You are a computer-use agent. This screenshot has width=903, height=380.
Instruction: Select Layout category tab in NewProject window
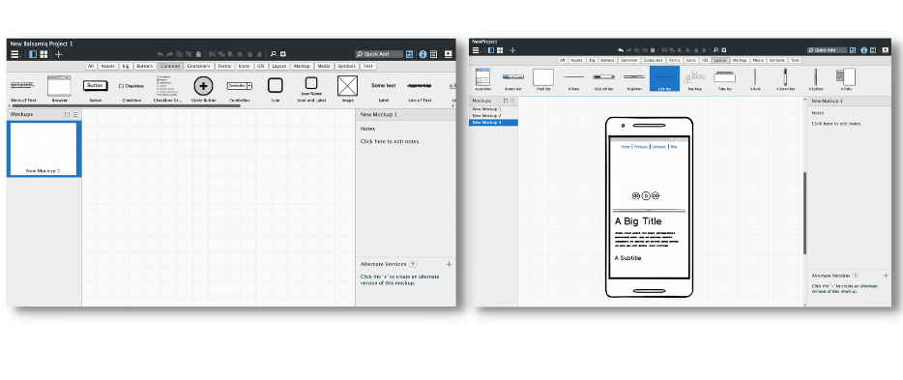coord(720,60)
